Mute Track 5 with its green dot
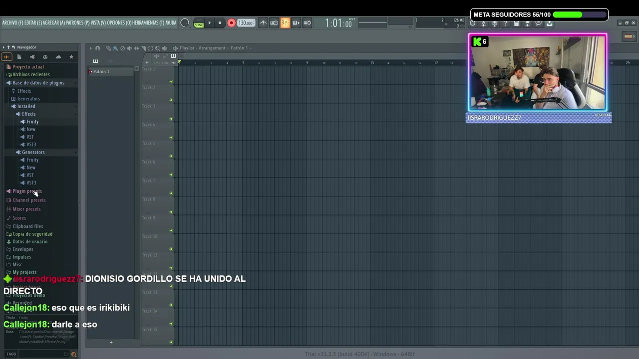This screenshot has height=359, width=639. 171,156
